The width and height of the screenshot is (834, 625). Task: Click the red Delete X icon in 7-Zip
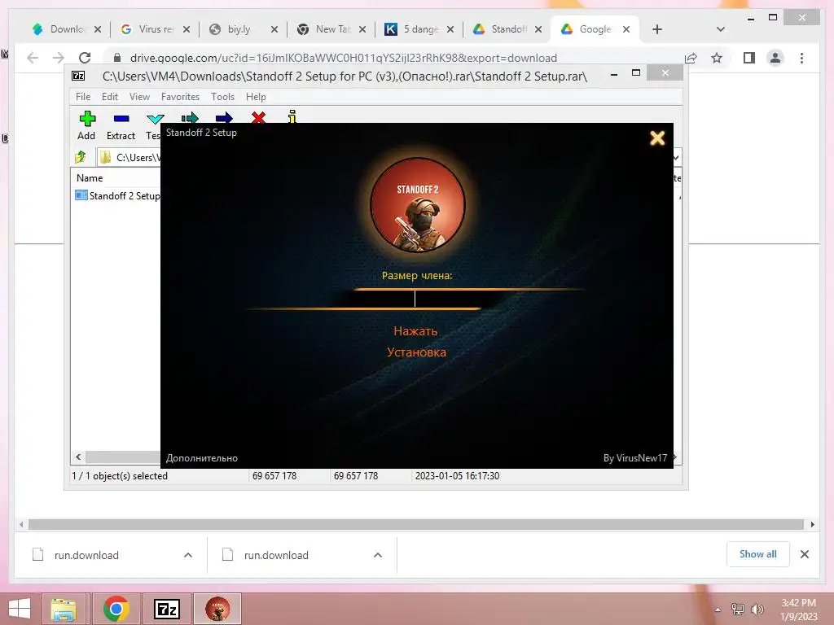258,117
